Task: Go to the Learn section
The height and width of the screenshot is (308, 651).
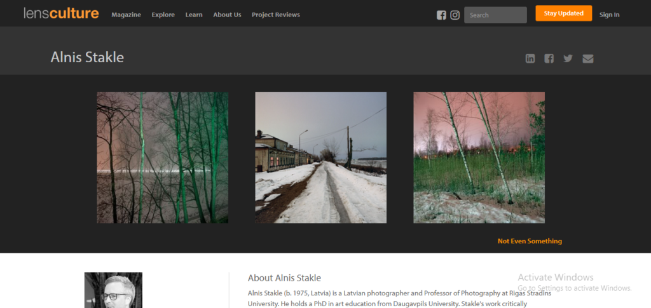Action: [194, 15]
